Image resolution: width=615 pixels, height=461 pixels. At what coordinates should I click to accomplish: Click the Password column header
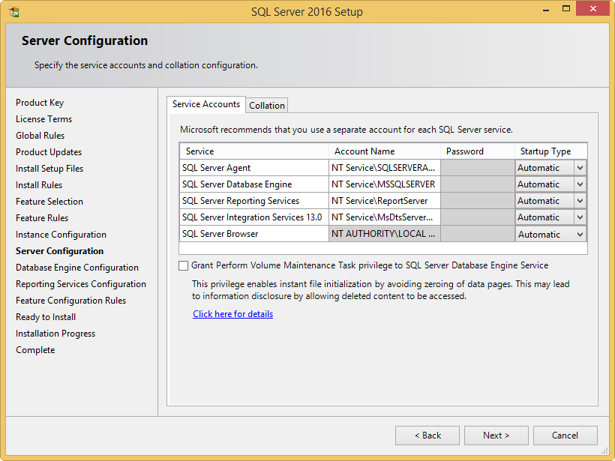pyautogui.click(x=478, y=151)
